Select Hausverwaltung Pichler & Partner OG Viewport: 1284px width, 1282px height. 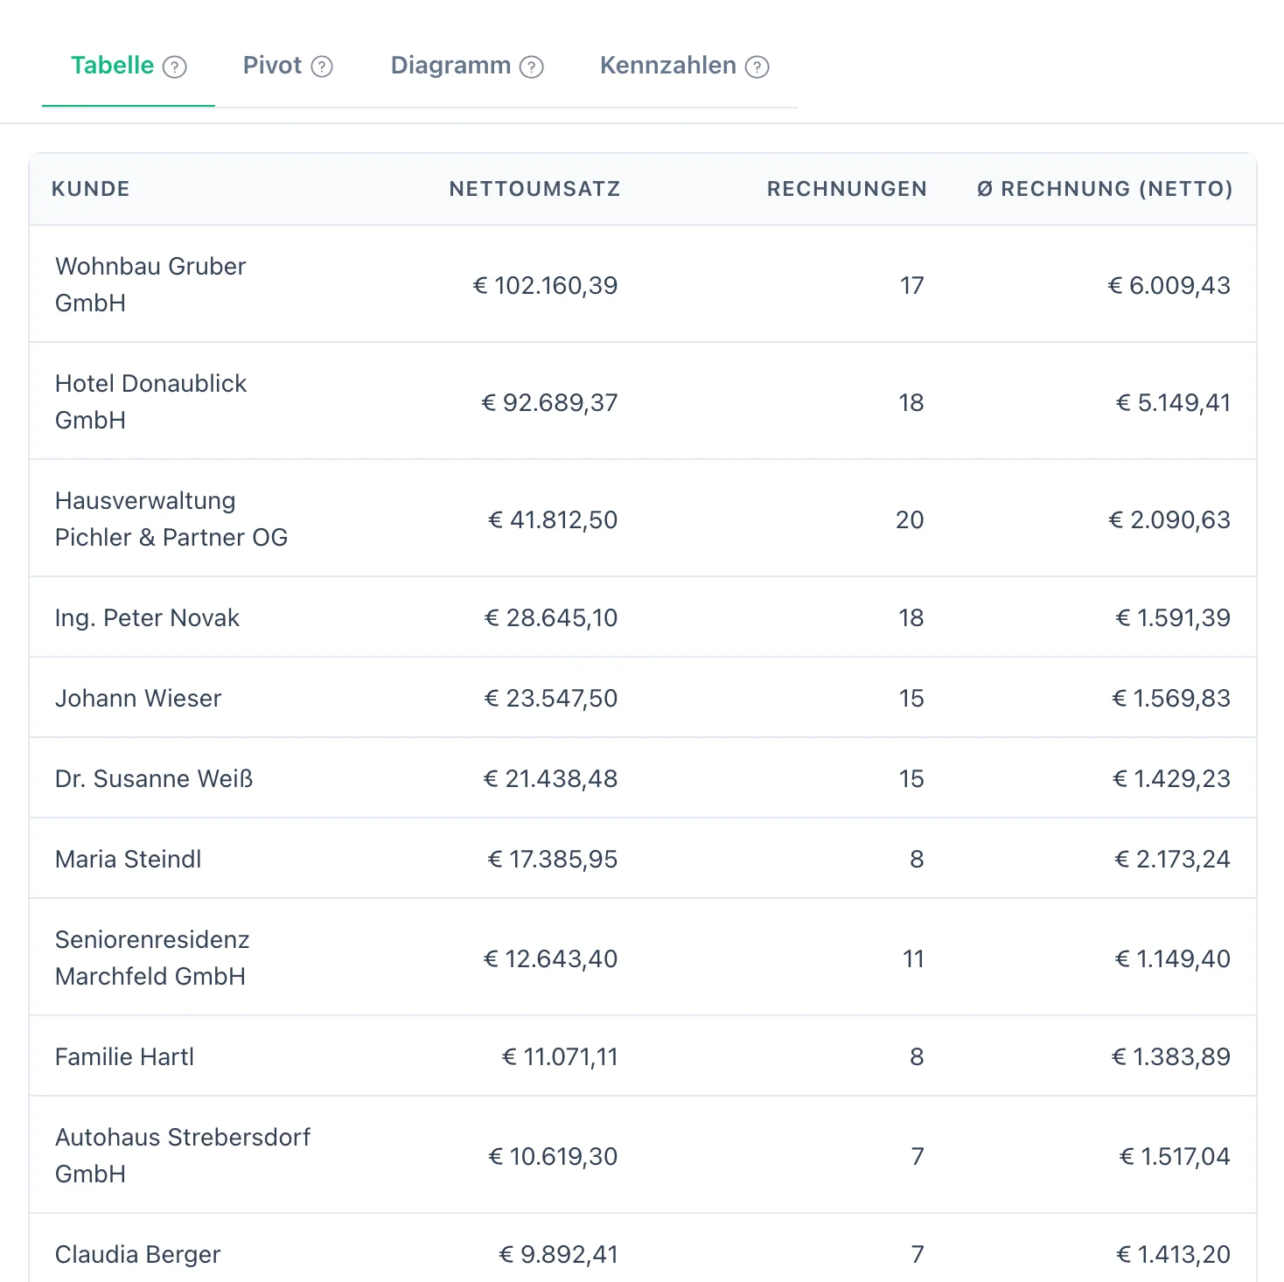[171, 519]
